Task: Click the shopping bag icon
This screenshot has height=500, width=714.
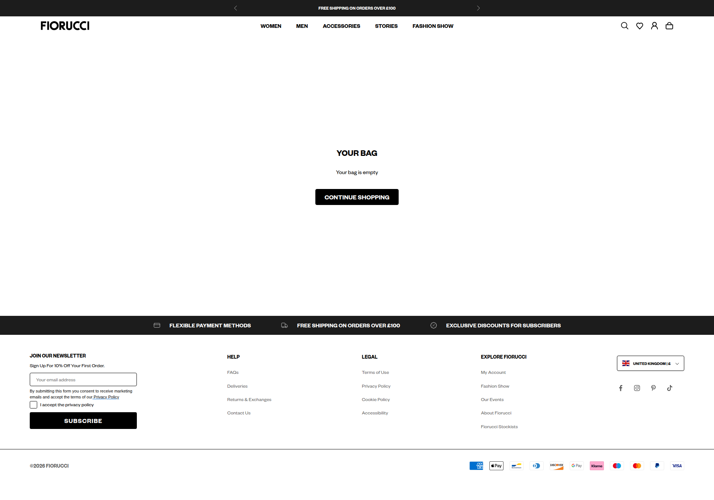Action: pos(669,26)
